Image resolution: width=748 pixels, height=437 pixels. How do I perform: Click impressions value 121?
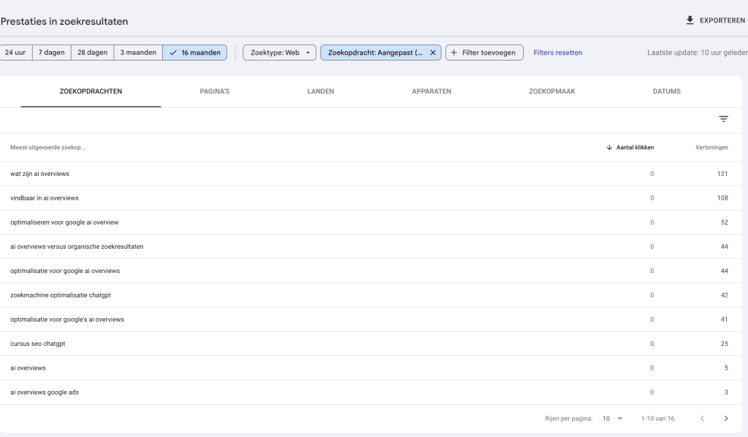coord(722,174)
